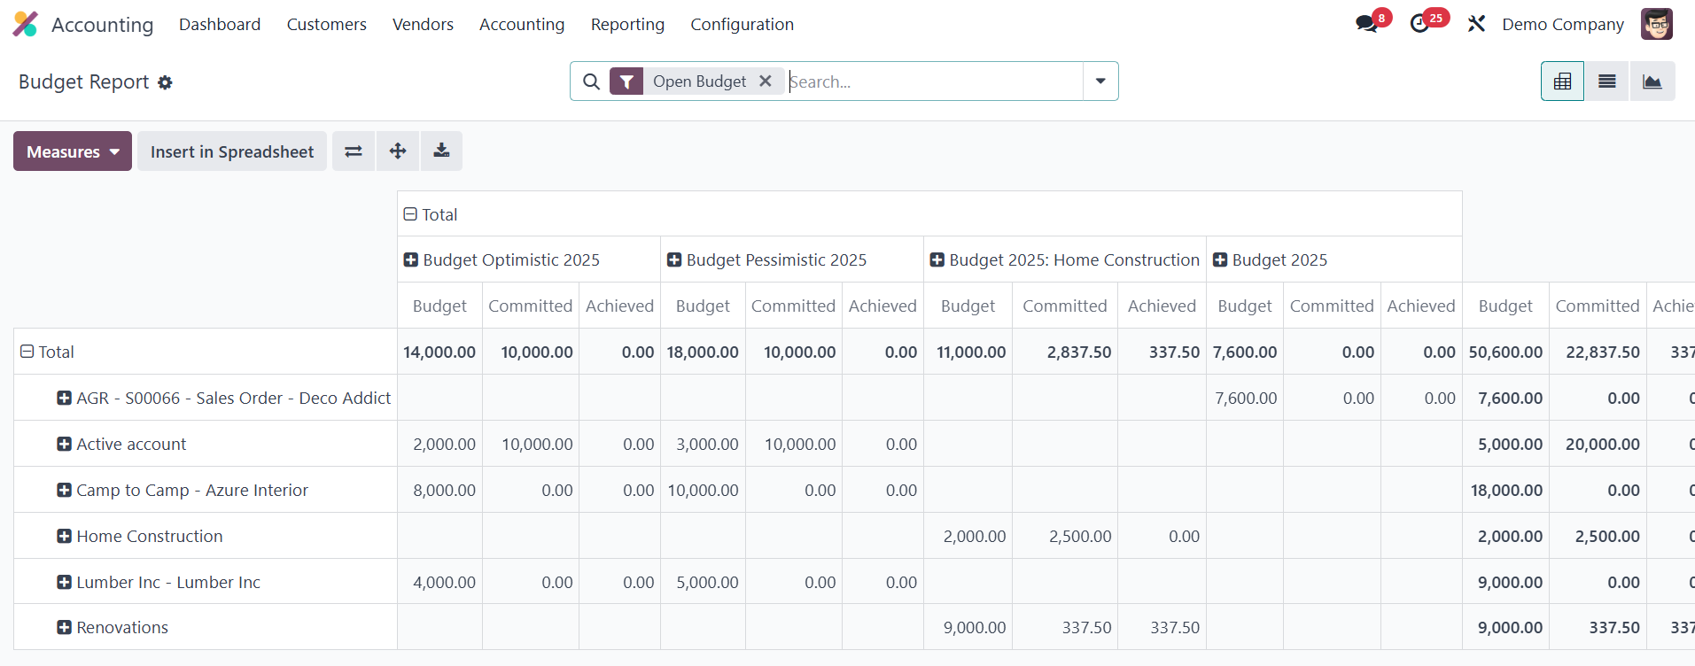Screen dimensions: 1695x666
Task: Click the flip axis icon
Action: coord(354,151)
